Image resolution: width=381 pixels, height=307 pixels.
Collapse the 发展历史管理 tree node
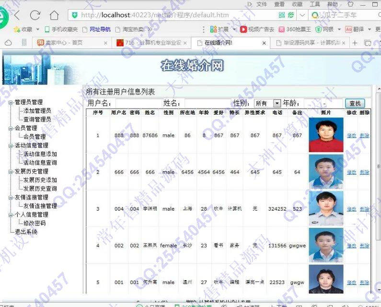[x=10, y=172]
